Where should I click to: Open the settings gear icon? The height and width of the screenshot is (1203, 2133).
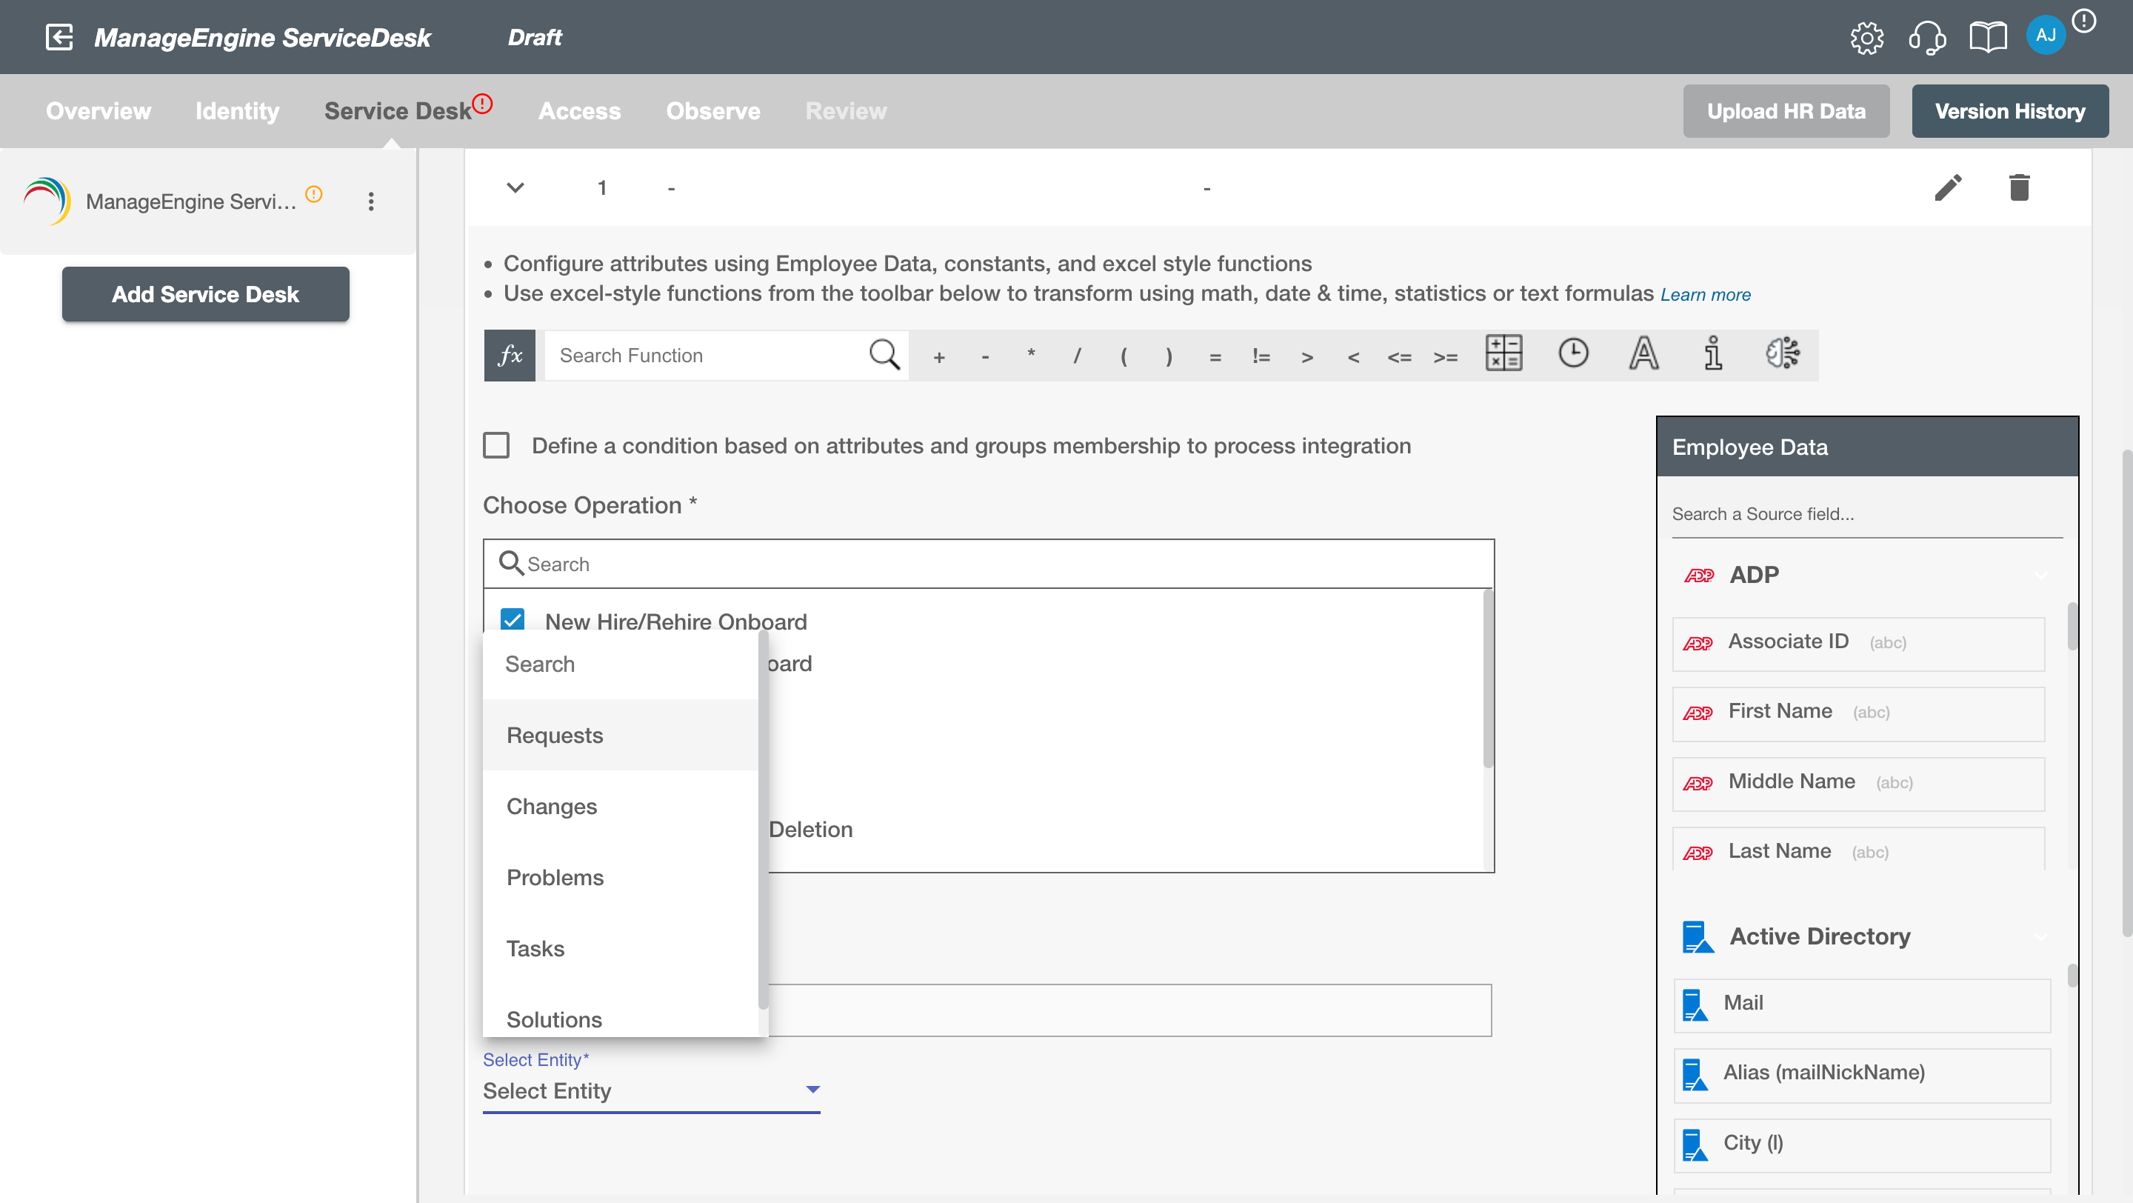click(1866, 37)
